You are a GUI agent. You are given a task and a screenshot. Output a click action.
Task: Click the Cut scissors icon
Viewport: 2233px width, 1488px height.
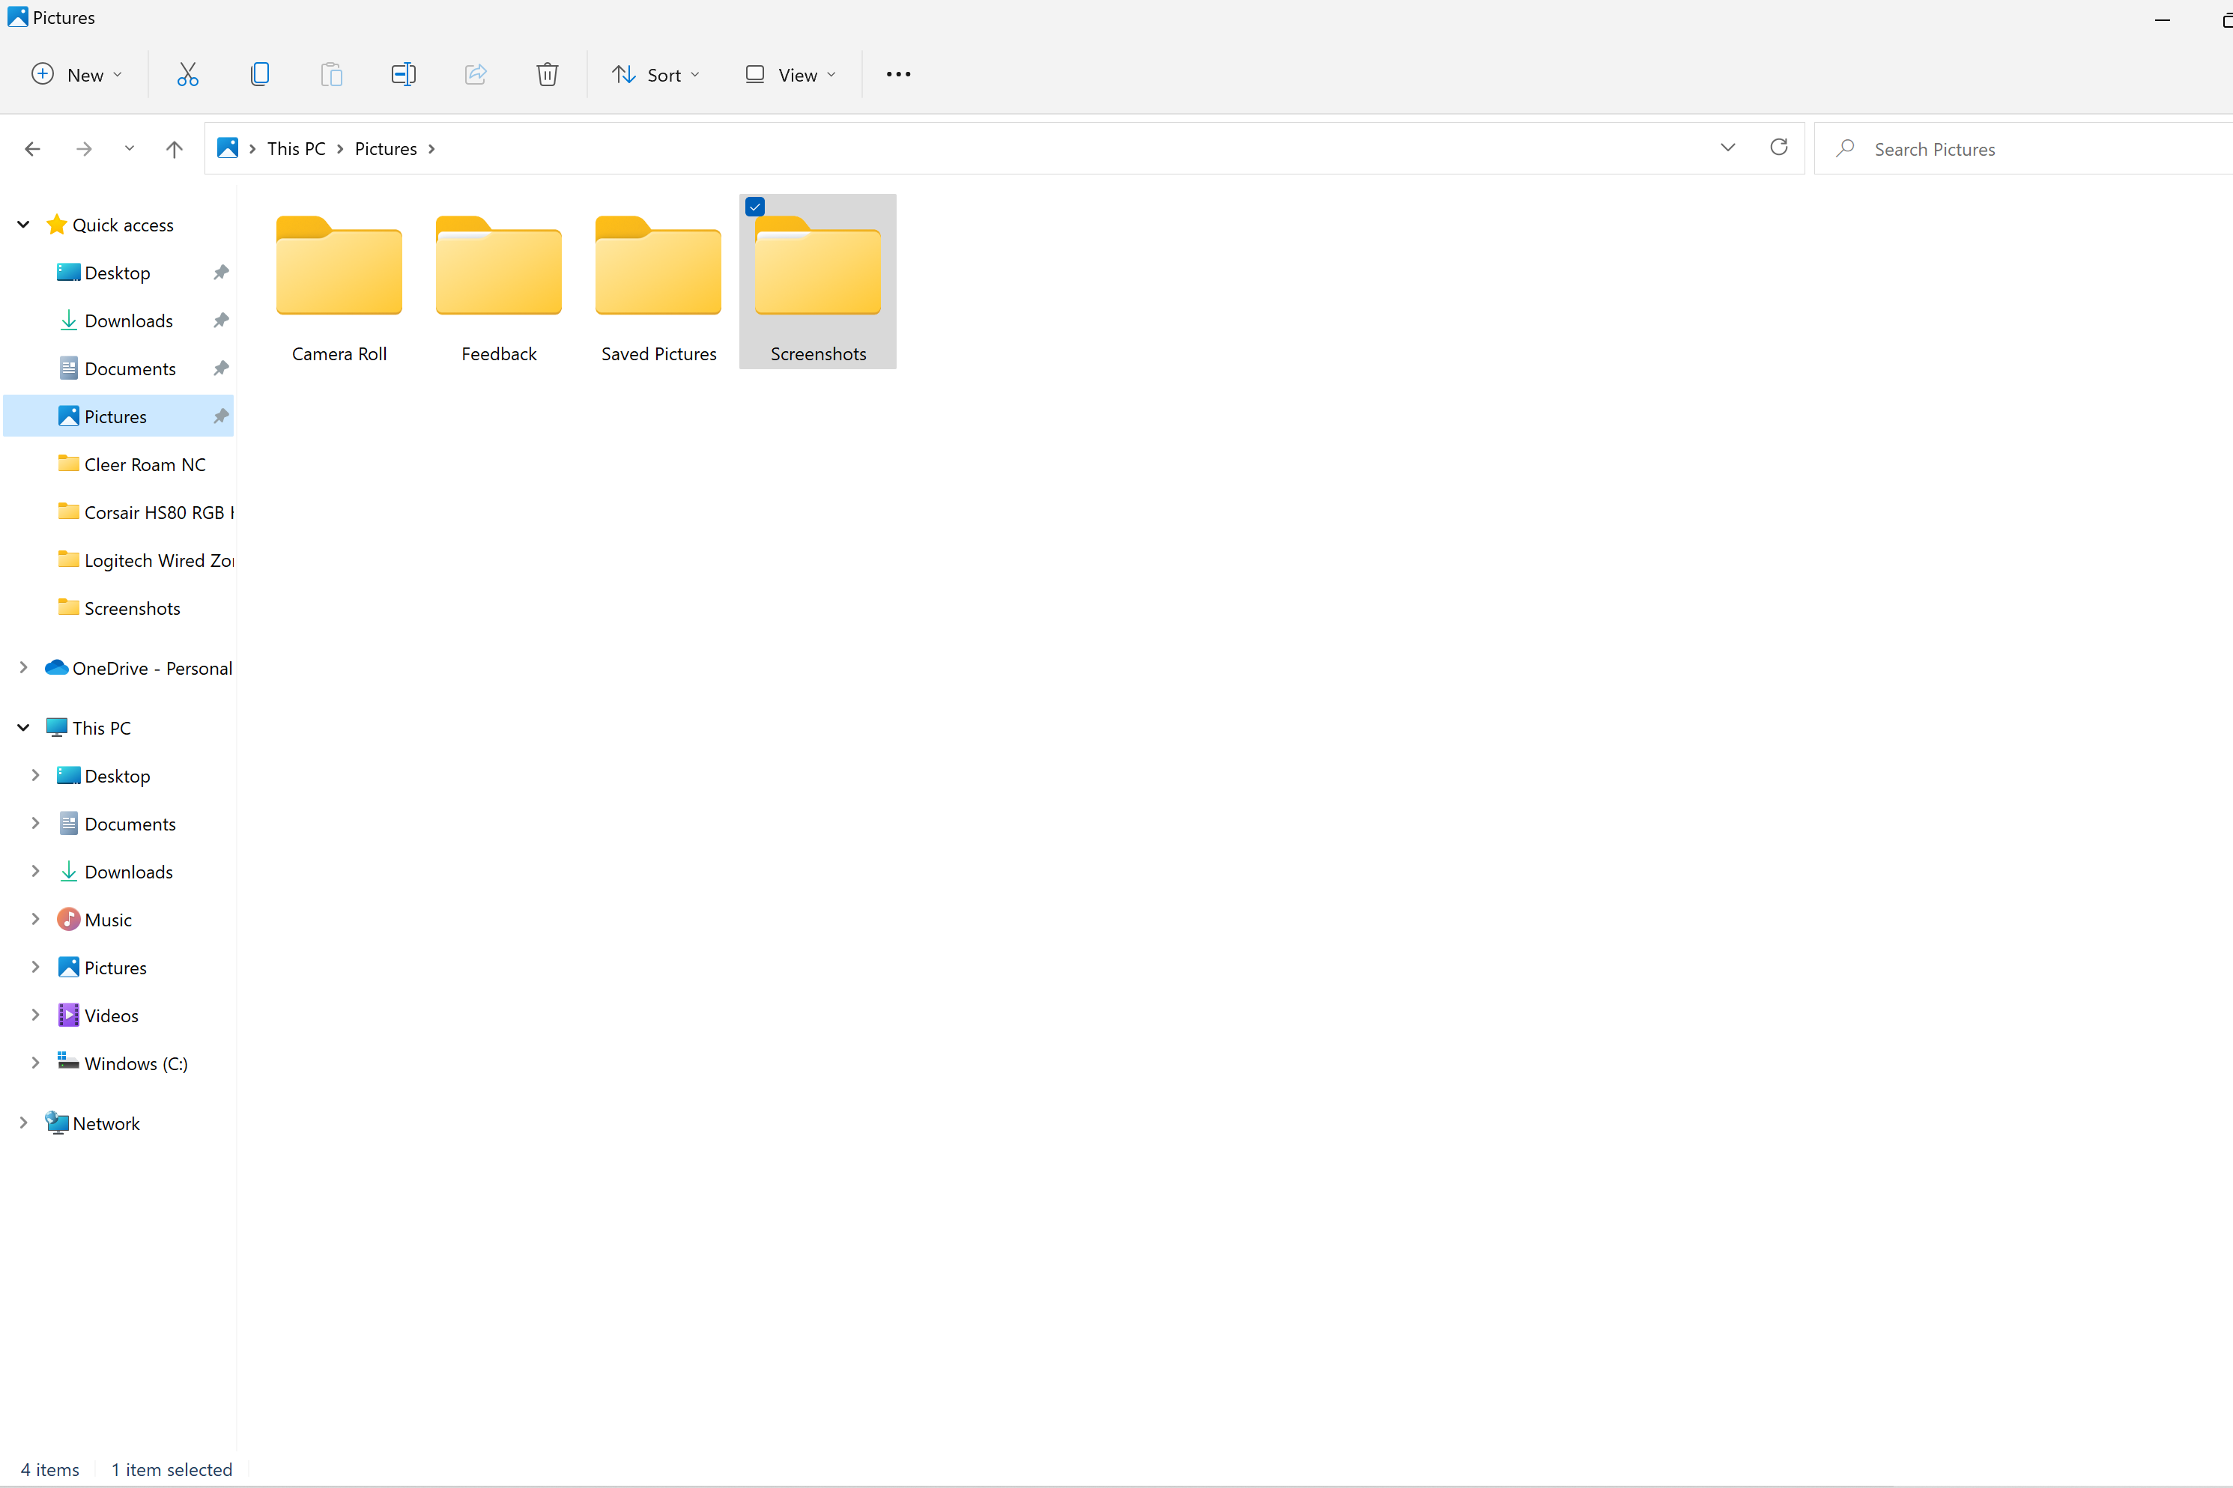(x=188, y=74)
